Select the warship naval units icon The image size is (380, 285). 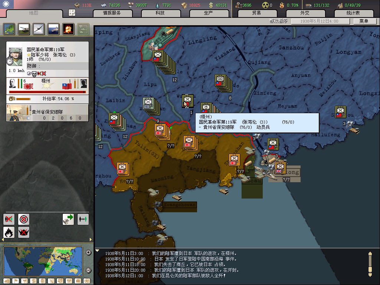(53, 29)
